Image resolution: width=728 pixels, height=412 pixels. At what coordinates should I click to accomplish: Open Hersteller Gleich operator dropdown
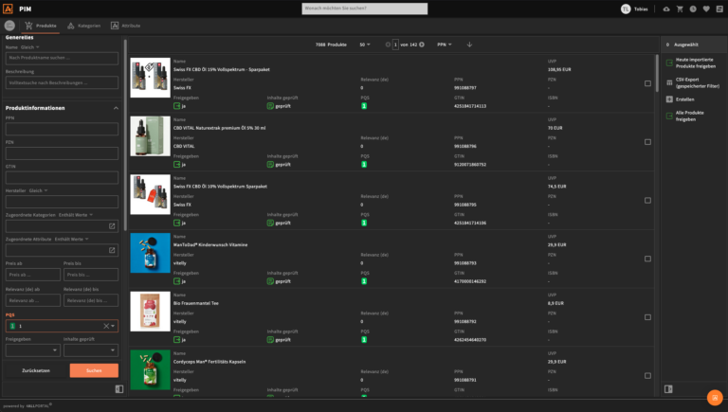click(38, 190)
